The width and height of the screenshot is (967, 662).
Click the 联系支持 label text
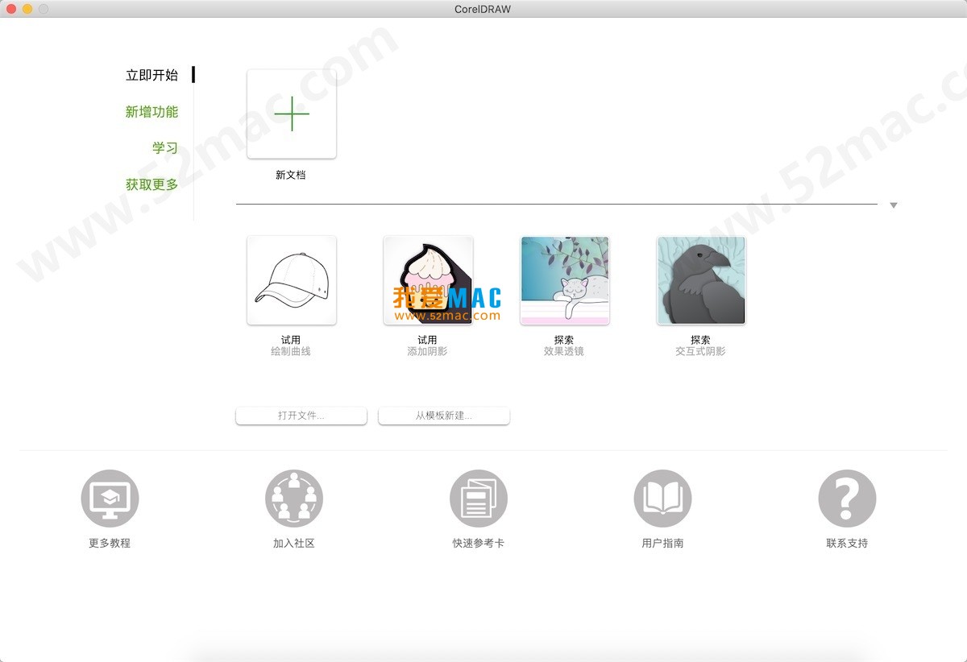pos(847,543)
